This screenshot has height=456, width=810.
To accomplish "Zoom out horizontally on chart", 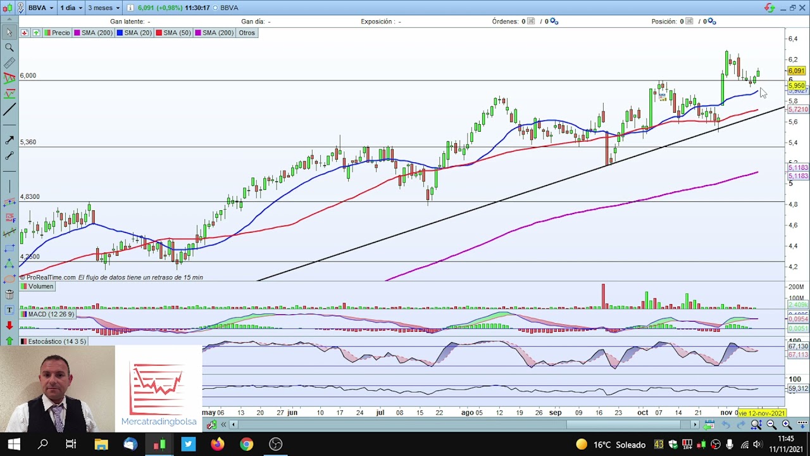I will click(x=771, y=425).
